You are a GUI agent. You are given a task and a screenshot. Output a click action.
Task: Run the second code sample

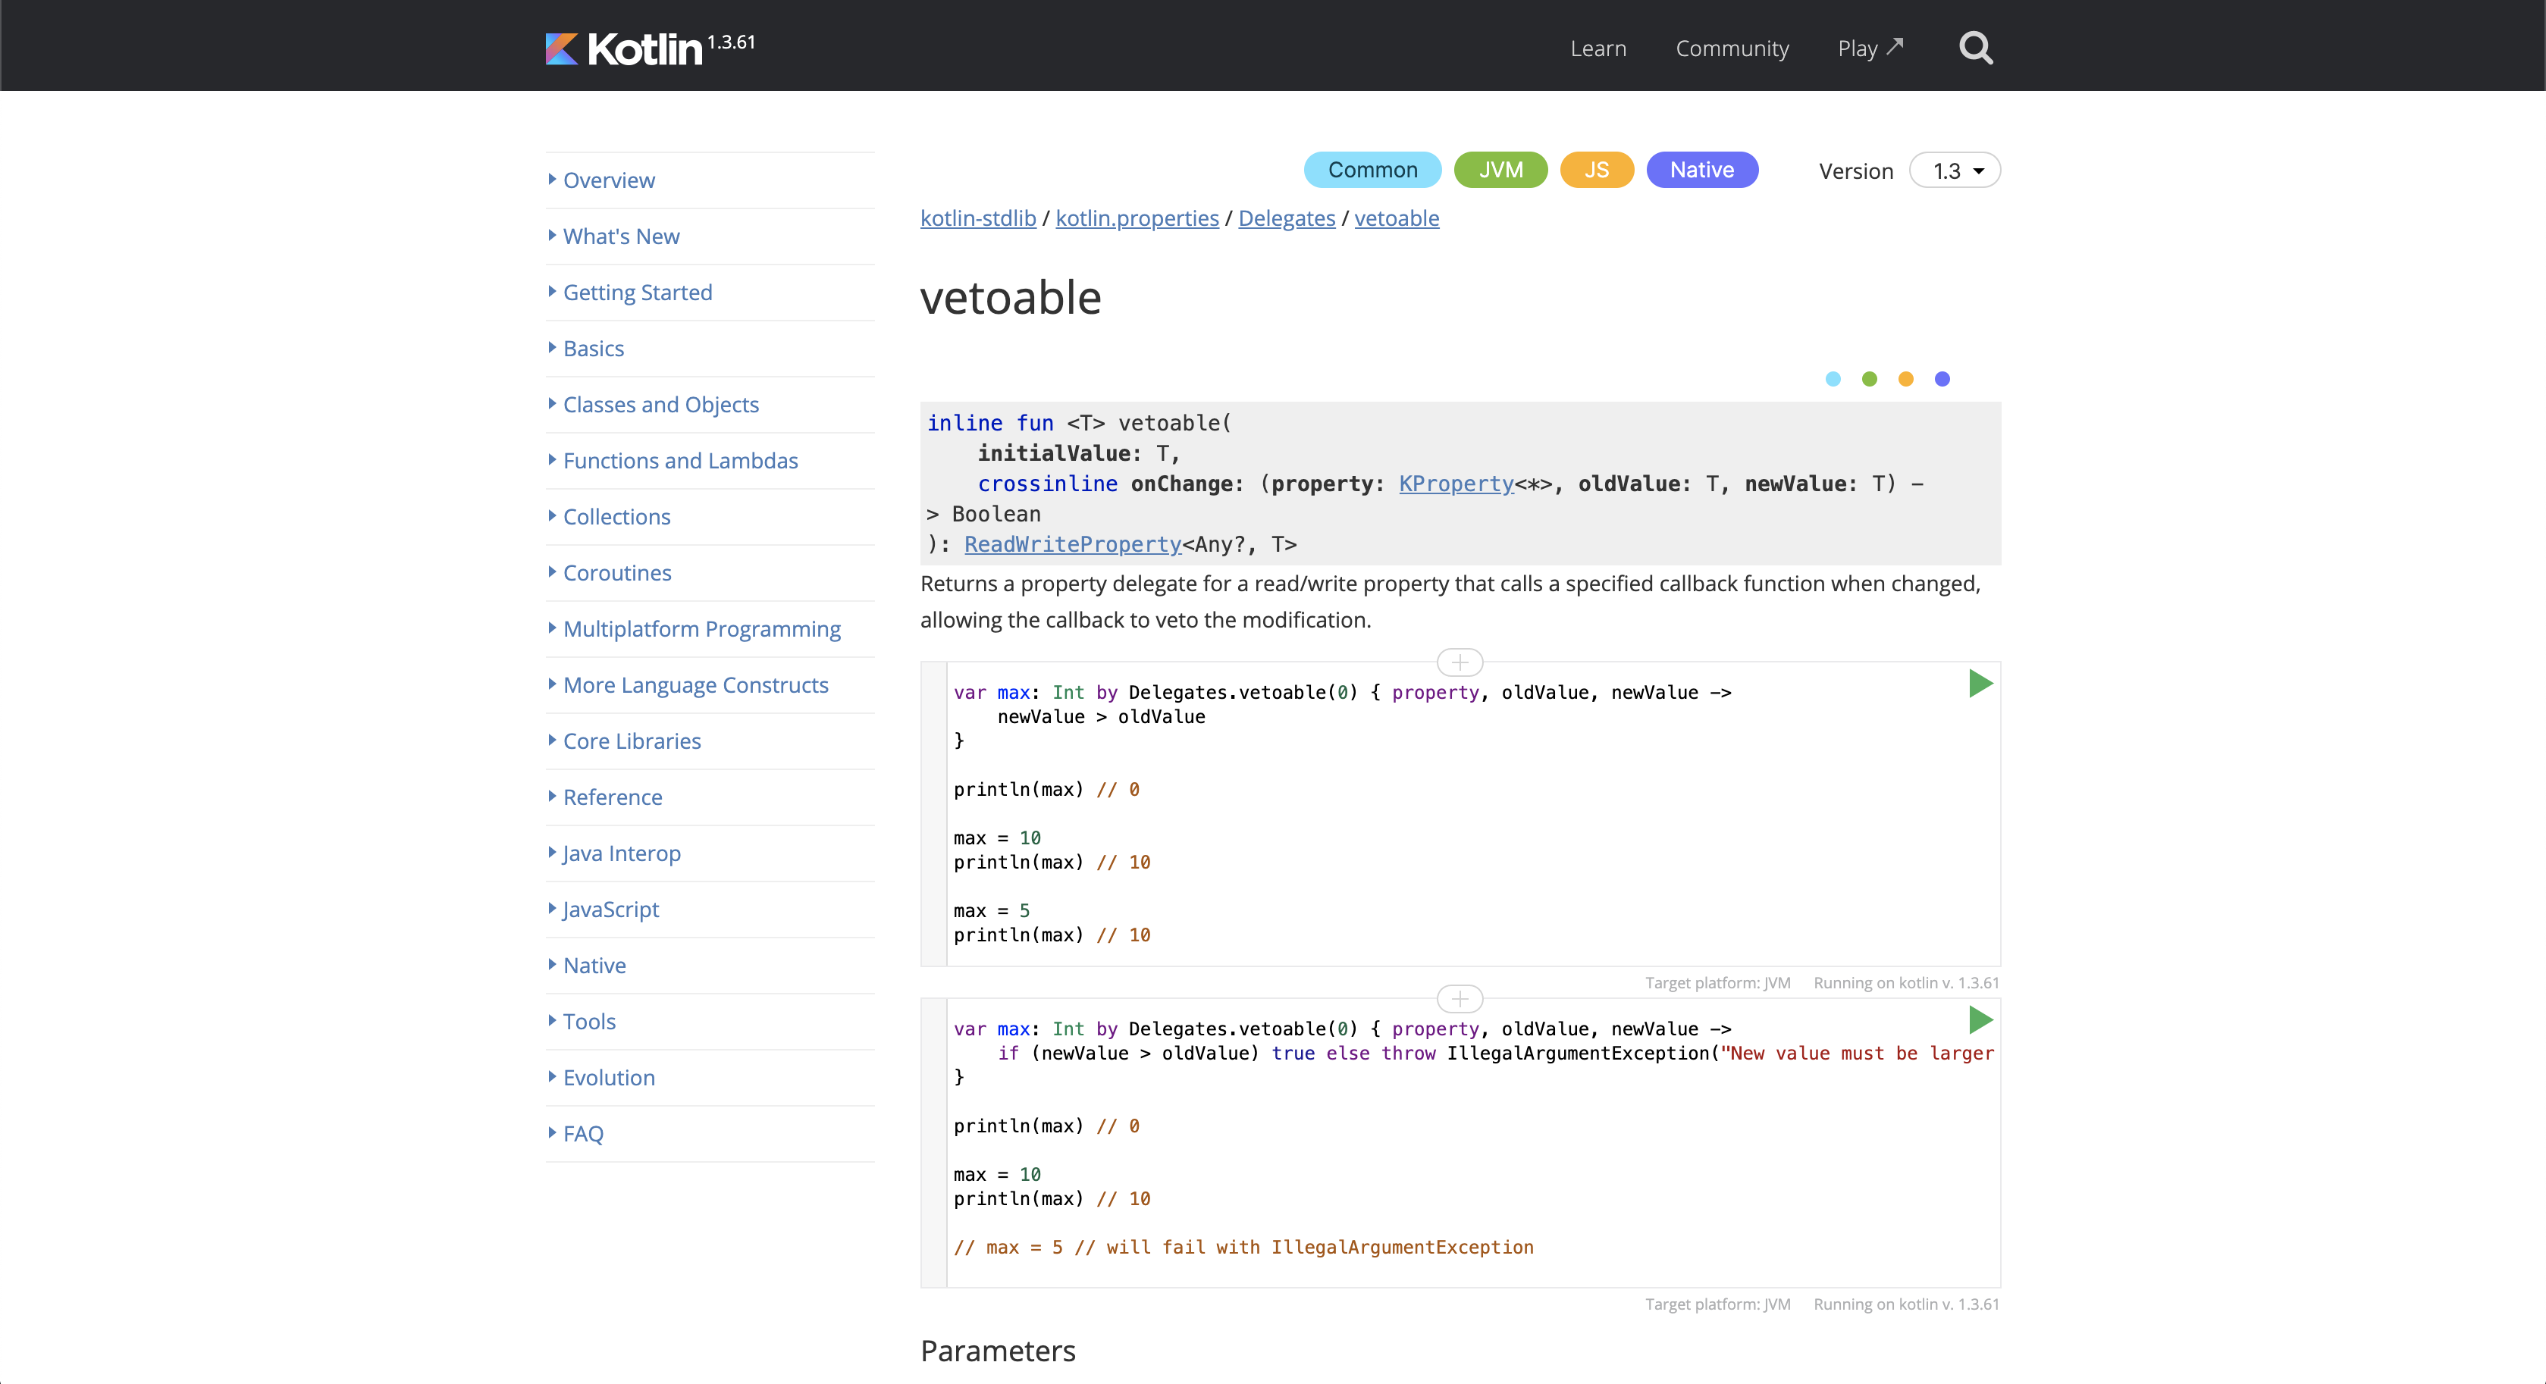(x=1980, y=1019)
